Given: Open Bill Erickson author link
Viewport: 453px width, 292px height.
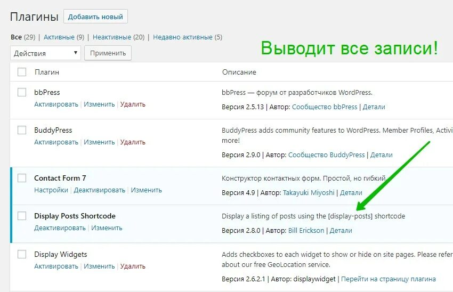Looking at the screenshot, I should click(306, 231).
